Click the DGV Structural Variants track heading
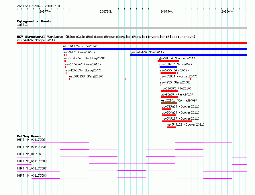255x195 pixels. click(106, 37)
